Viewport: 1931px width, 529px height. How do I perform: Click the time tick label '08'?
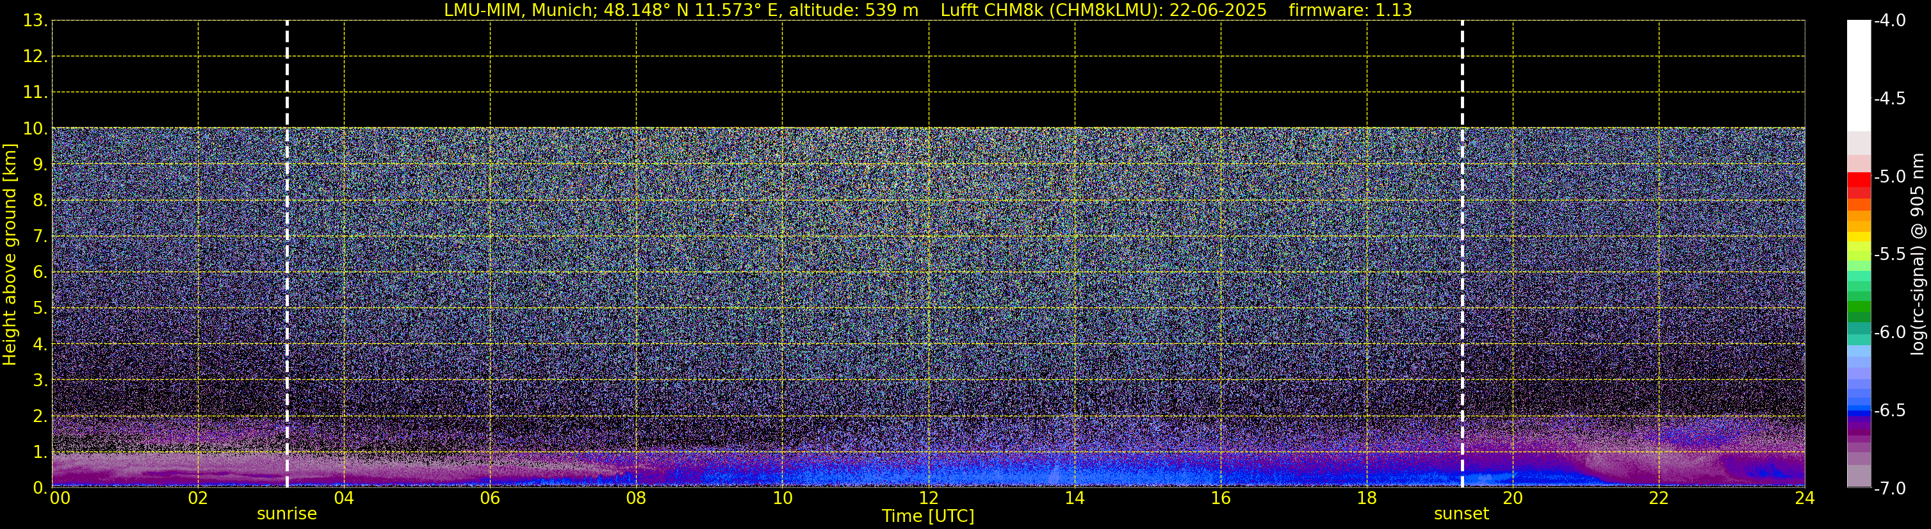pyautogui.click(x=637, y=498)
